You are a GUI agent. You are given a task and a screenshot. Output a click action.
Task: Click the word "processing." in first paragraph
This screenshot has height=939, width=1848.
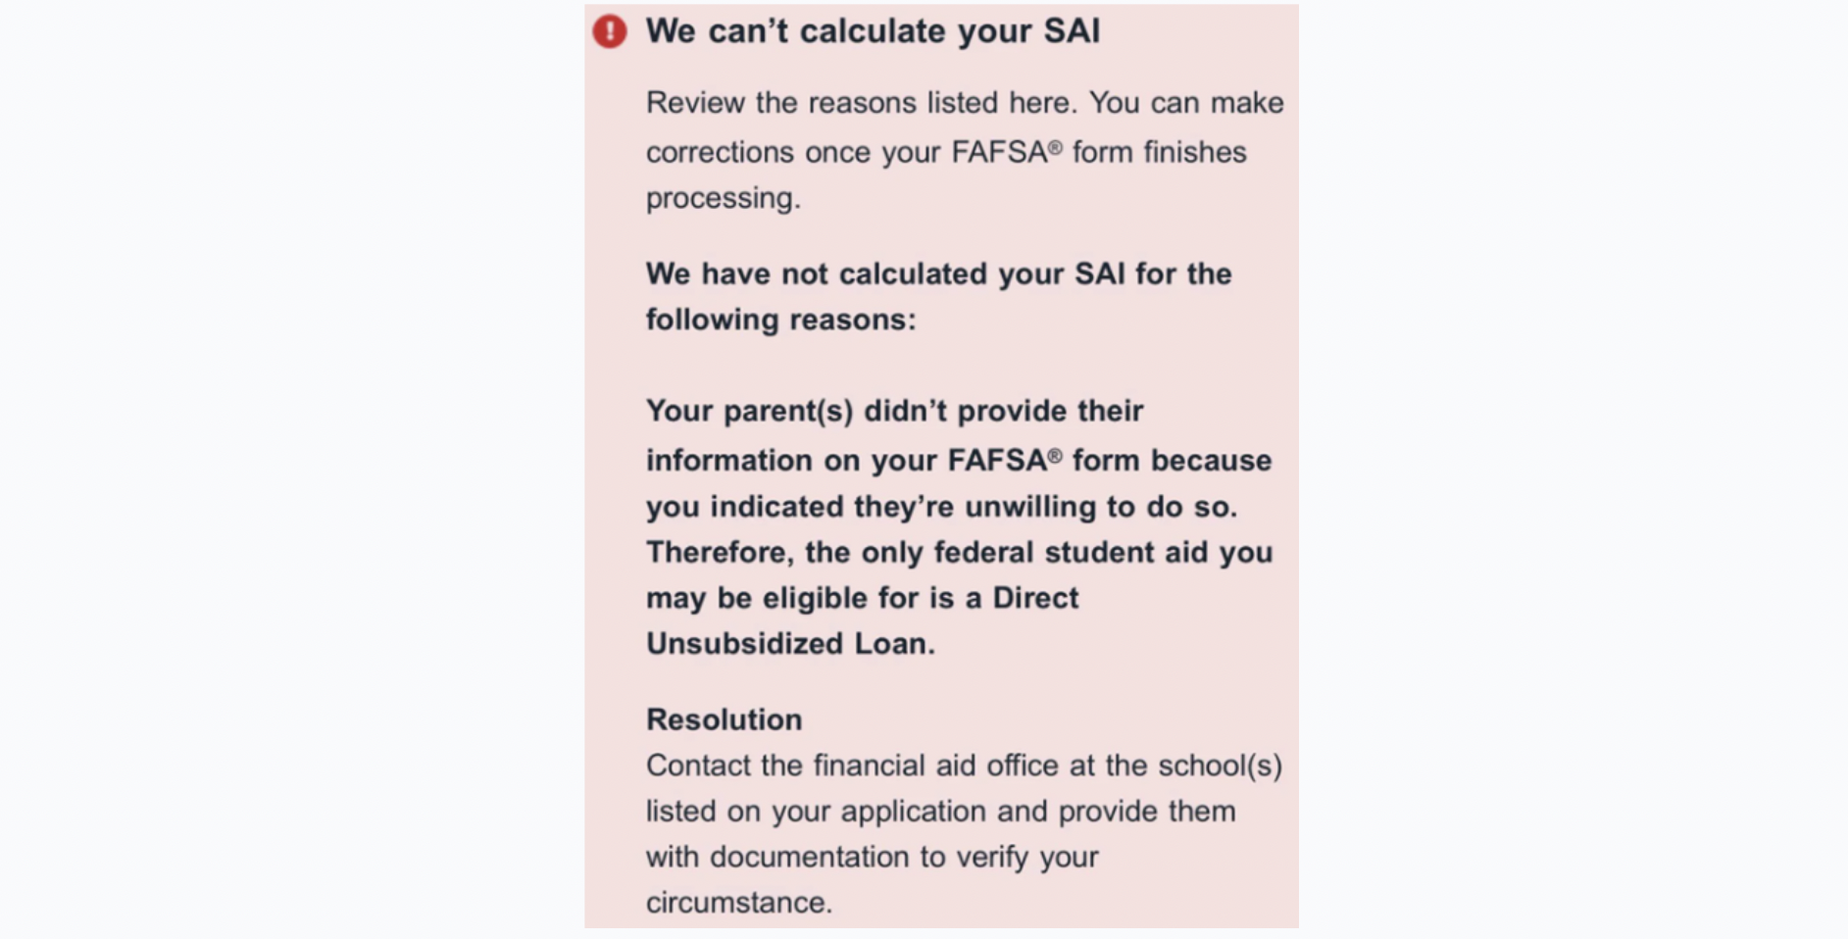pos(723,198)
